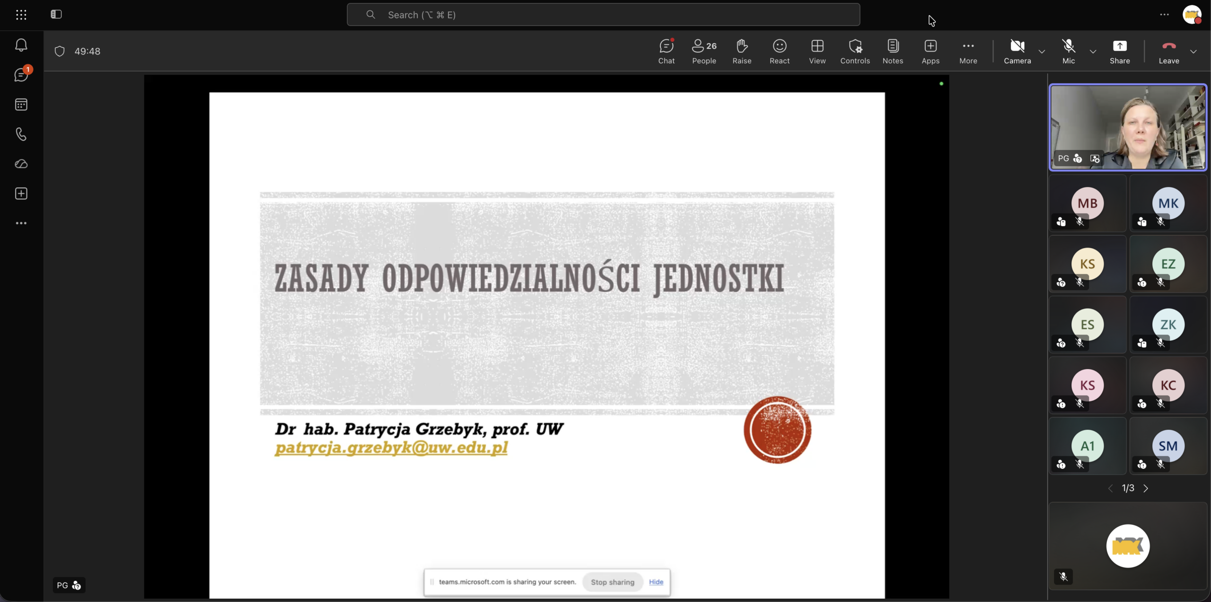Screen dimensions: 1211x602
Task: Unmute the Mic
Action: [1069, 51]
